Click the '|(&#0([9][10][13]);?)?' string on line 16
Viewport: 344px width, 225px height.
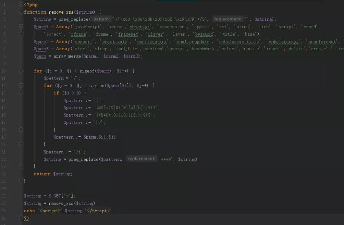124,115
